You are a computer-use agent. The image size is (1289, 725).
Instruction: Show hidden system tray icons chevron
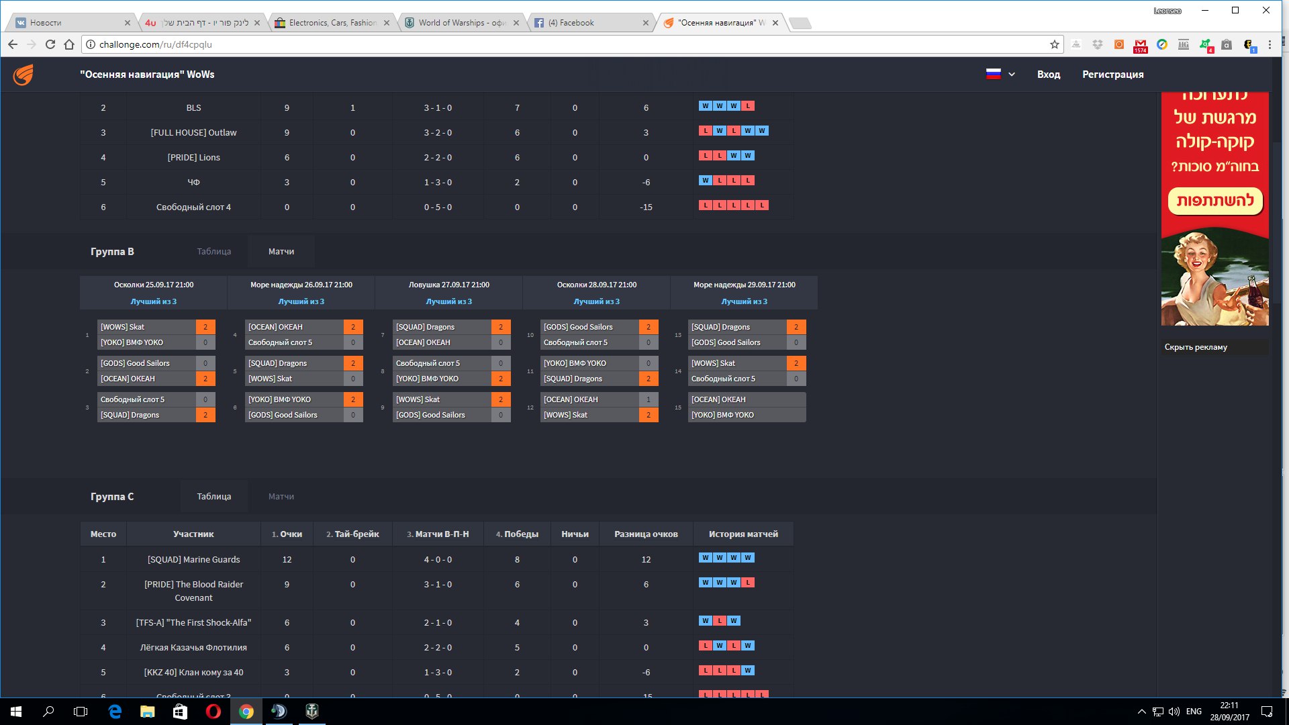(1141, 712)
